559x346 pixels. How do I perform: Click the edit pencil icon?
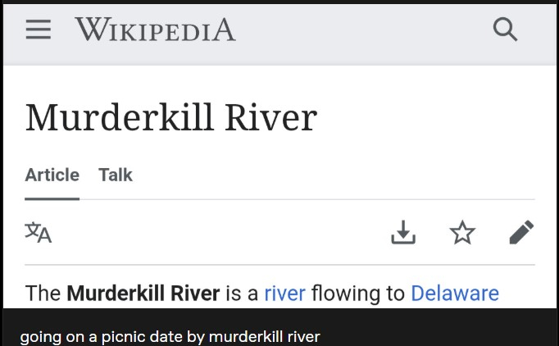pyautogui.click(x=521, y=233)
